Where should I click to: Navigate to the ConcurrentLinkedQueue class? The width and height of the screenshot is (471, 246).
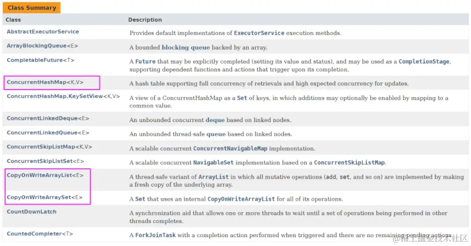41,133
